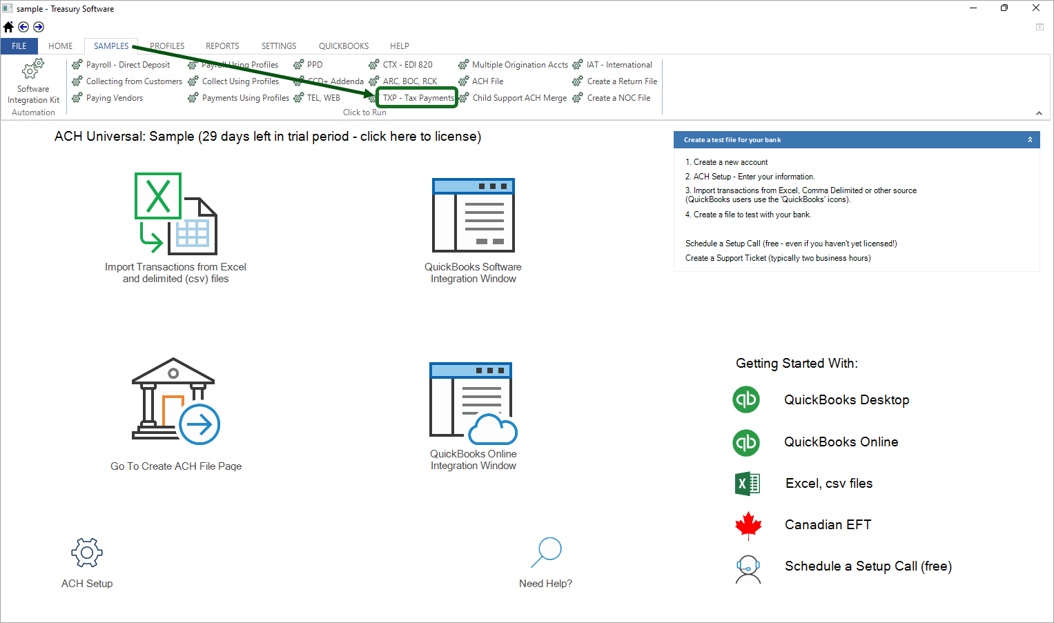
Task: Run the TEL, WEB sample
Action: click(x=317, y=98)
